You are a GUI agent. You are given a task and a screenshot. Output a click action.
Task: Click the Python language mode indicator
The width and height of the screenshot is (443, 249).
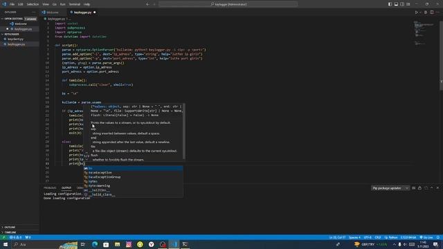click(391, 237)
